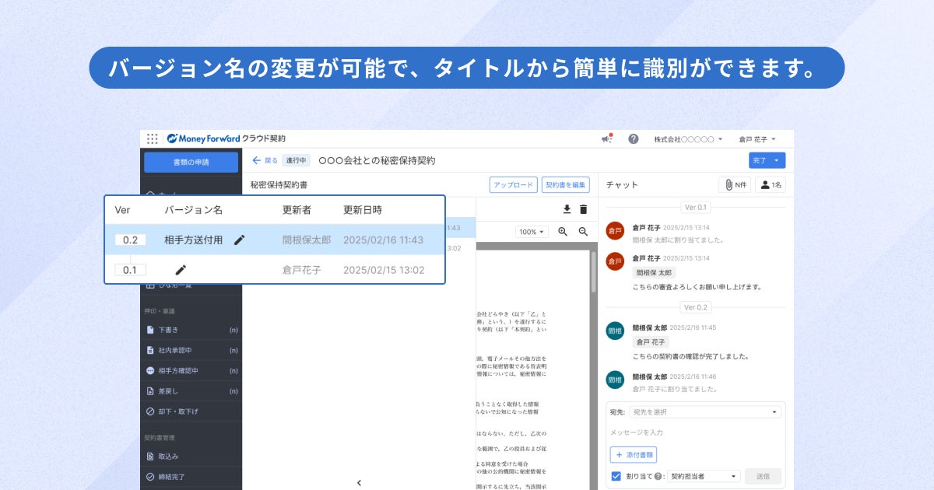Click the 進行中 status badge
Image resolution: width=934 pixels, height=490 pixels.
coord(296,160)
